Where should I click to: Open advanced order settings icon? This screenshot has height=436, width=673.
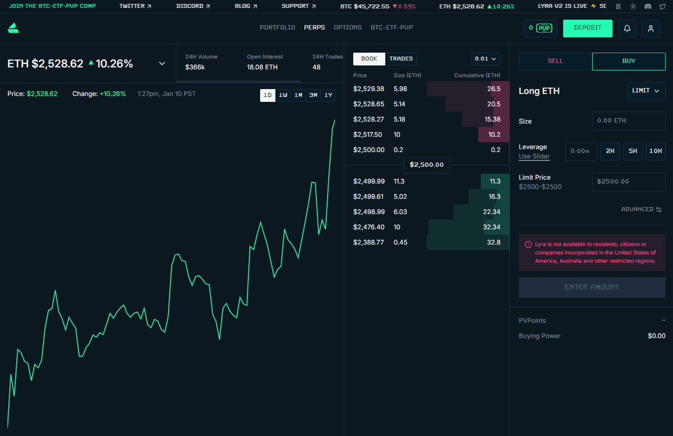(659, 209)
